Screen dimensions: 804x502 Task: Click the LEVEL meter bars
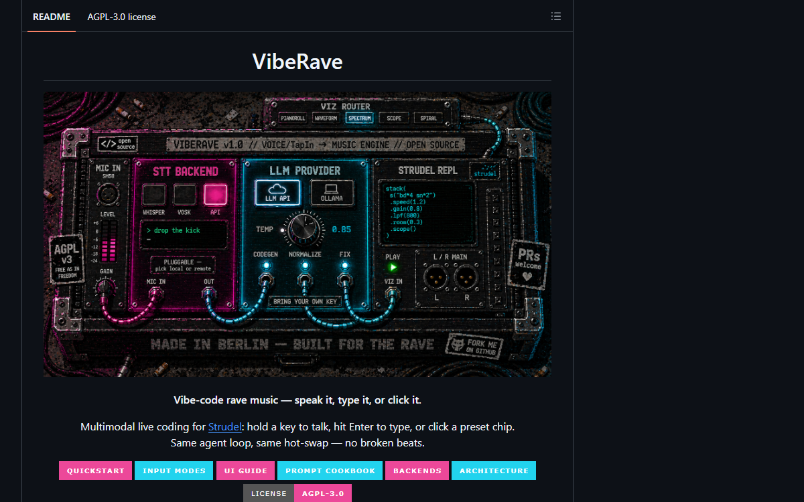pos(110,242)
